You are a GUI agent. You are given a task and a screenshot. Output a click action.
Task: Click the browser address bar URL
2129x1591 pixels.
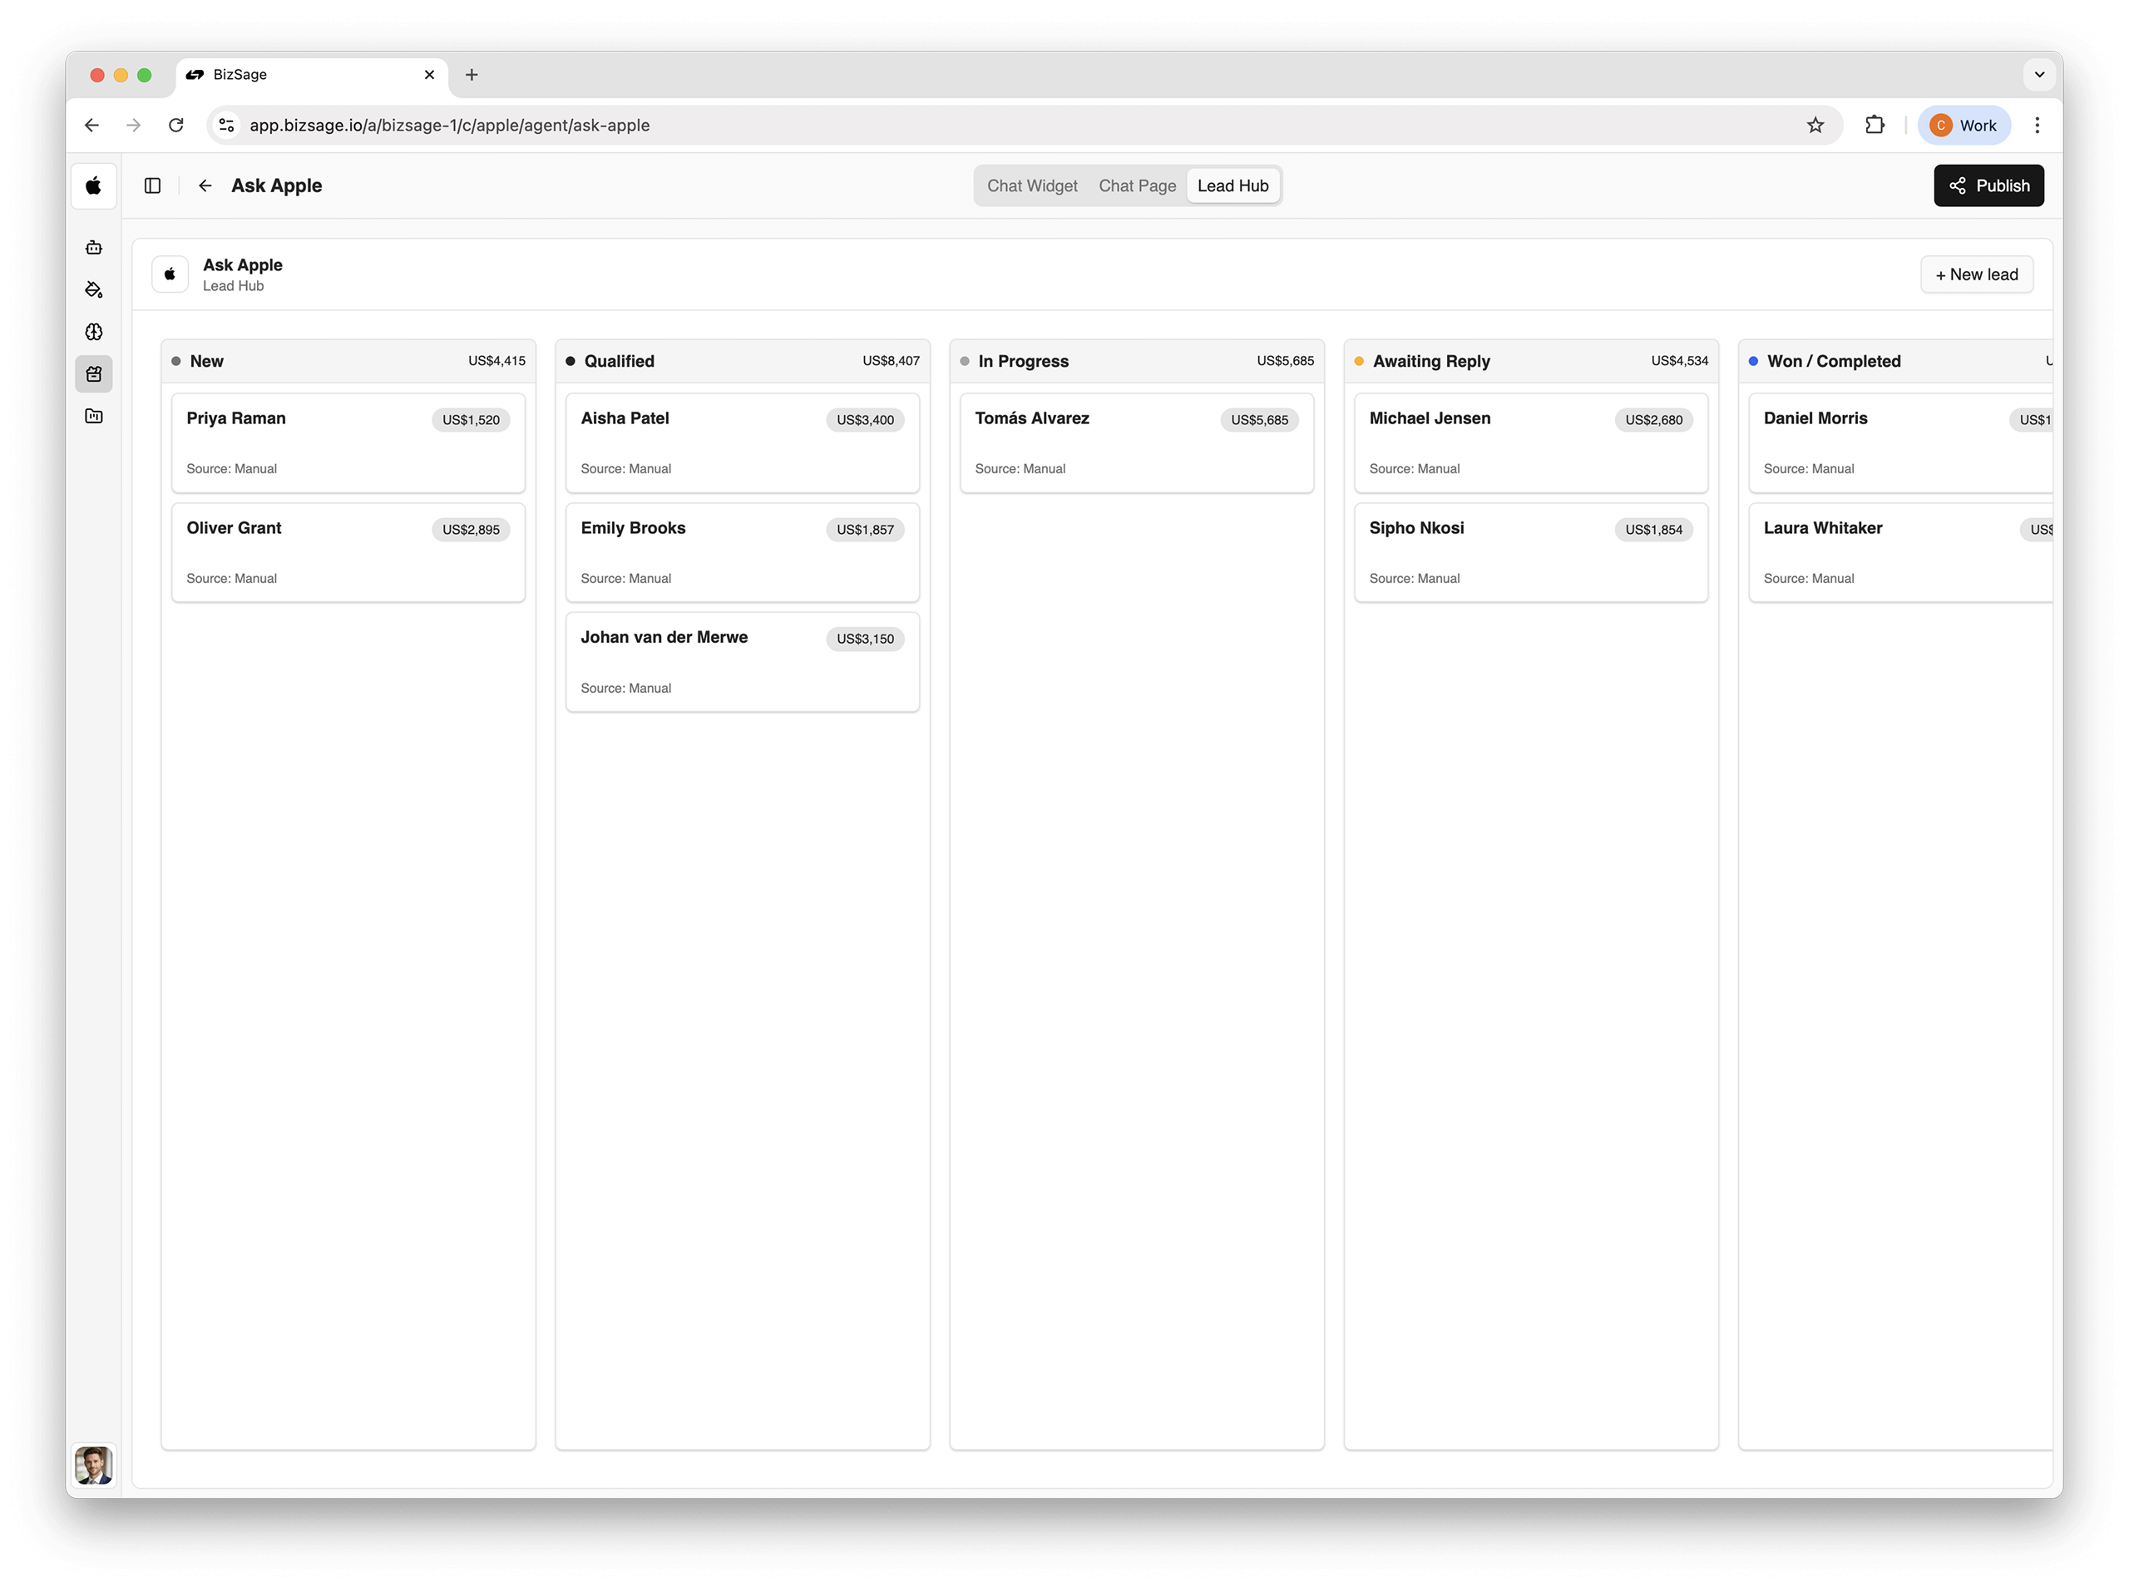pos(449,125)
